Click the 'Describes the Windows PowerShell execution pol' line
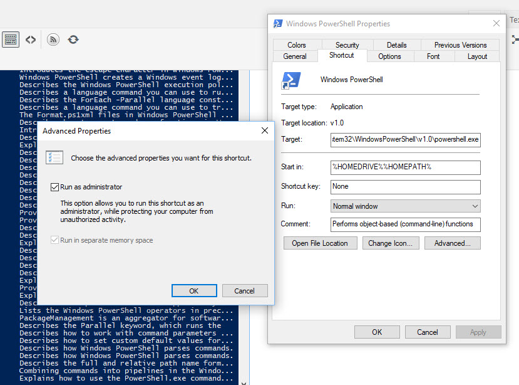Screen dimensions: 519x385 point(126,85)
